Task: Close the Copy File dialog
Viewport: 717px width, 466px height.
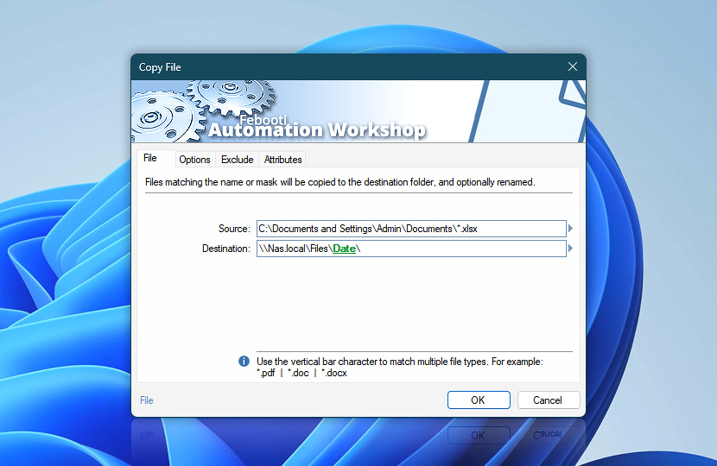Action: 573,66
